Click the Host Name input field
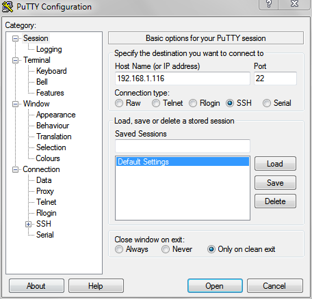Screen dimensions: 312x299 183,79
